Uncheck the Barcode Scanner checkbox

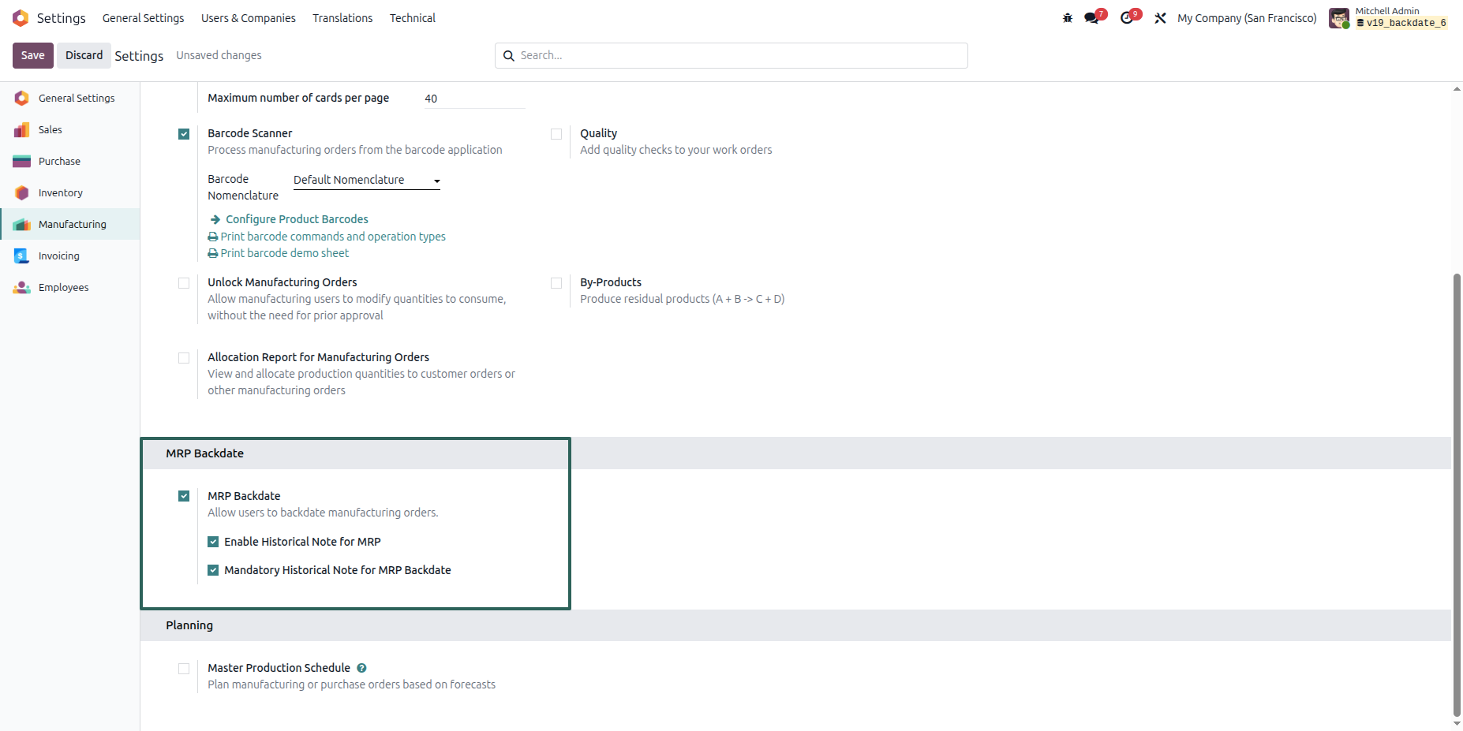point(184,134)
